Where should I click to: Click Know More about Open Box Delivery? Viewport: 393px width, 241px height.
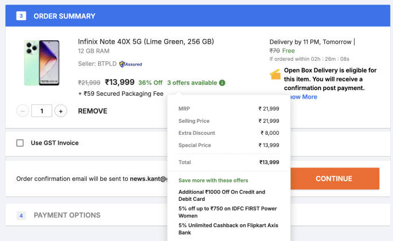point(303,97)
